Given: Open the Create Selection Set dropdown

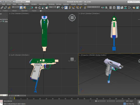Looking at the screenshot, I should [x=94, y=7].
